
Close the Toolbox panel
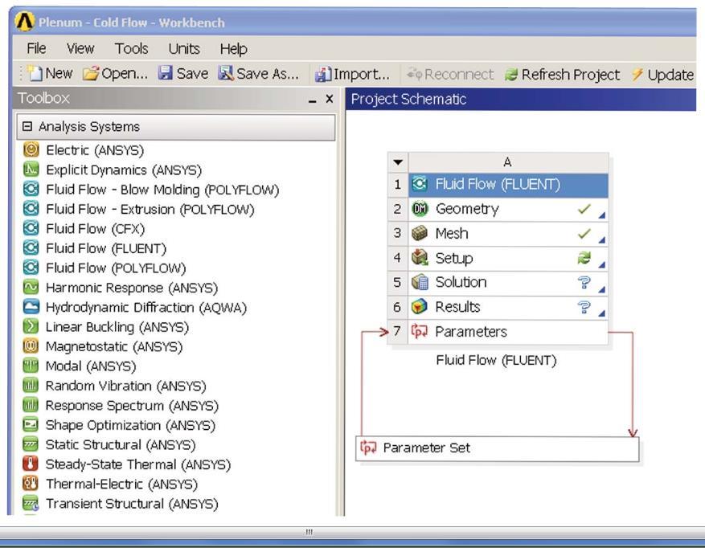point(330,99)
